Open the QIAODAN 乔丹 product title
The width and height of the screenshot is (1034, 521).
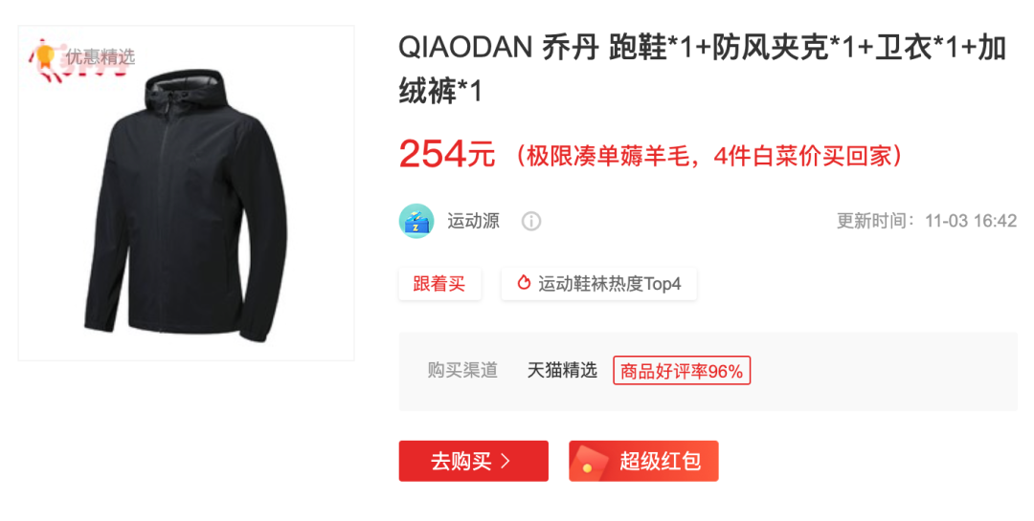703,69
